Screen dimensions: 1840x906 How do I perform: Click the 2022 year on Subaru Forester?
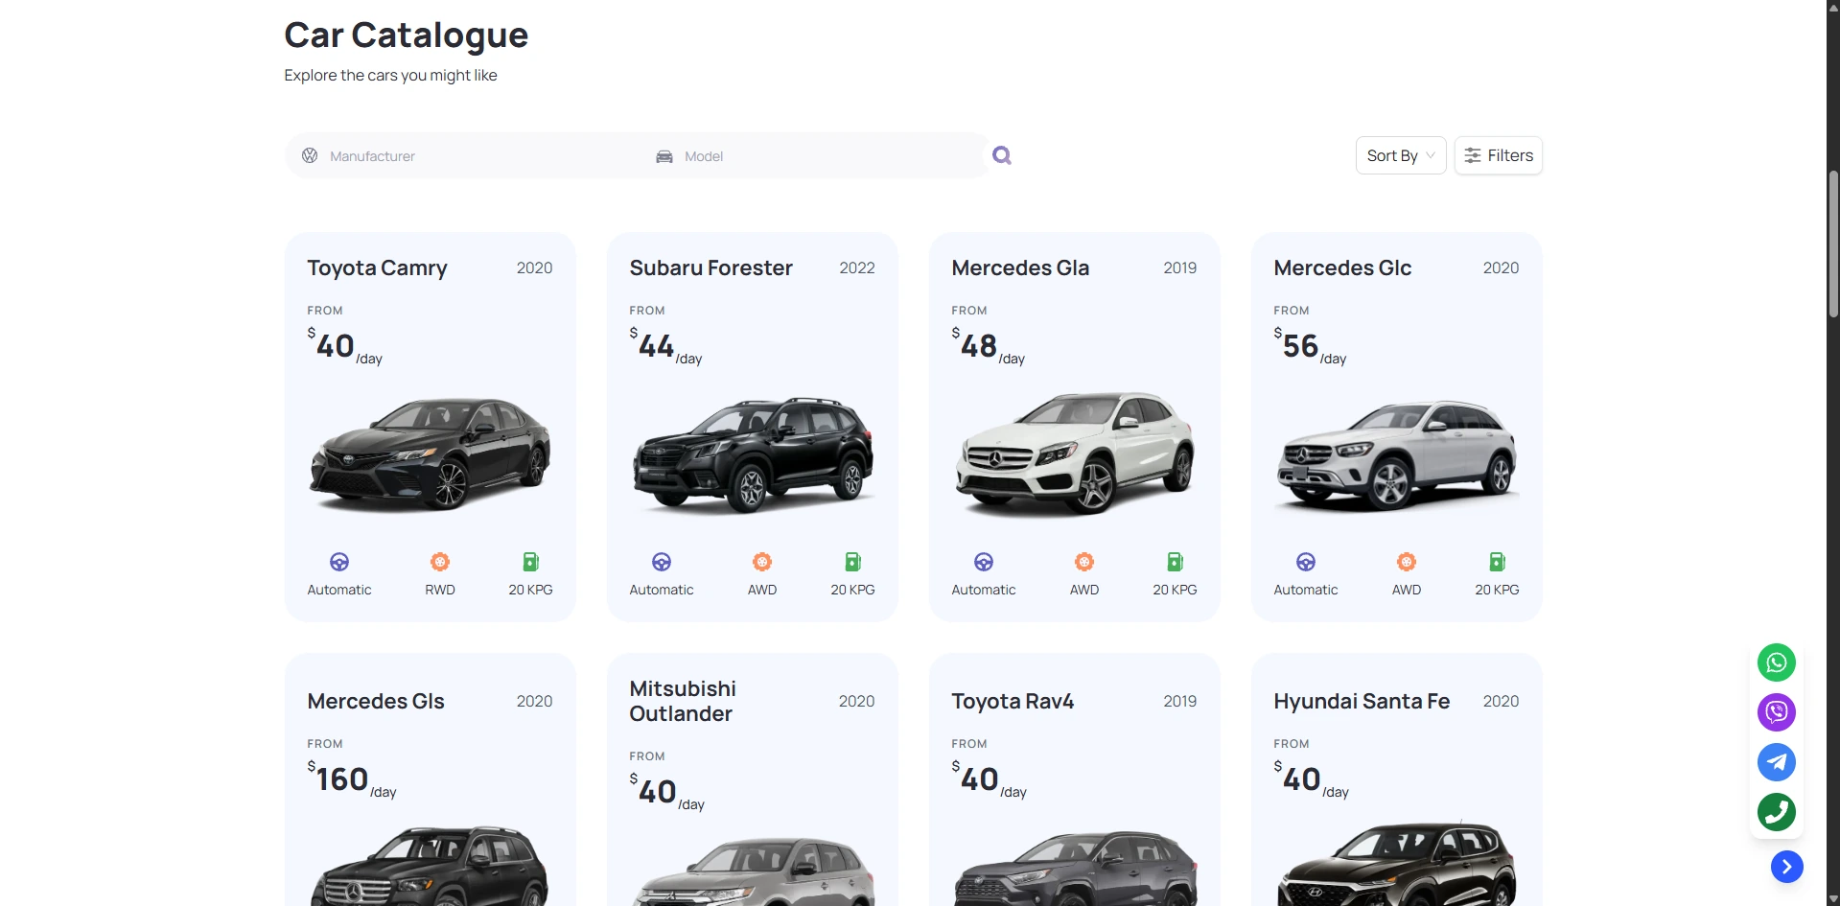point(857,267)
